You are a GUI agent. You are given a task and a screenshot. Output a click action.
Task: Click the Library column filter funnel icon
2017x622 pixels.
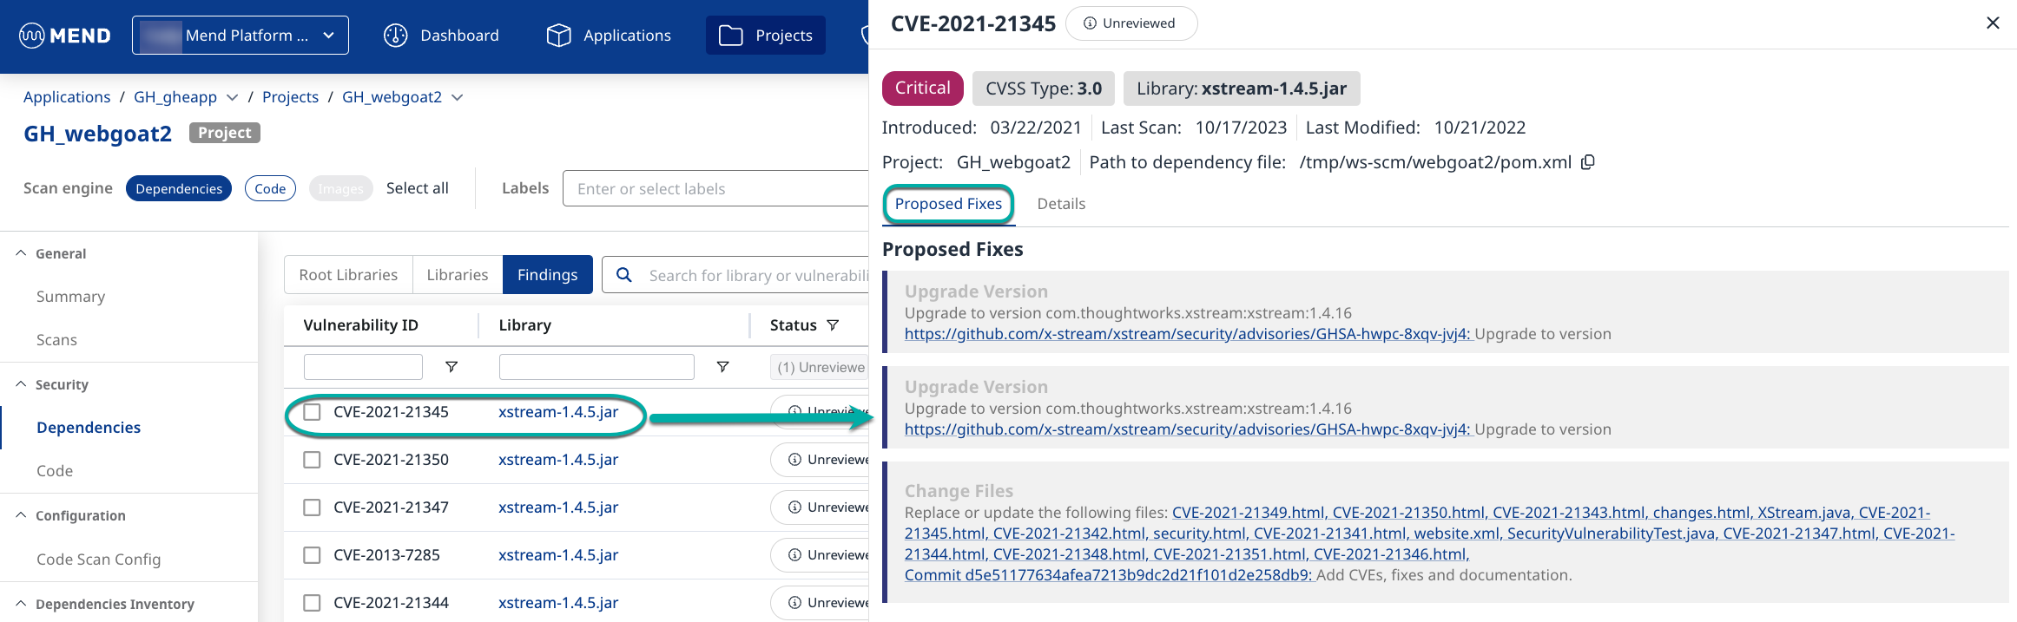[722, 367]
